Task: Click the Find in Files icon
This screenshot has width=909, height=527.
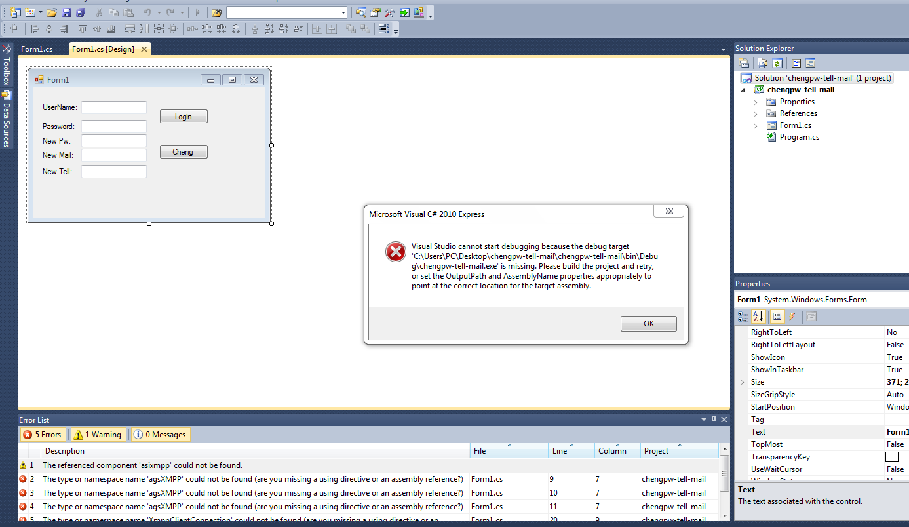Action: [216, 12]
